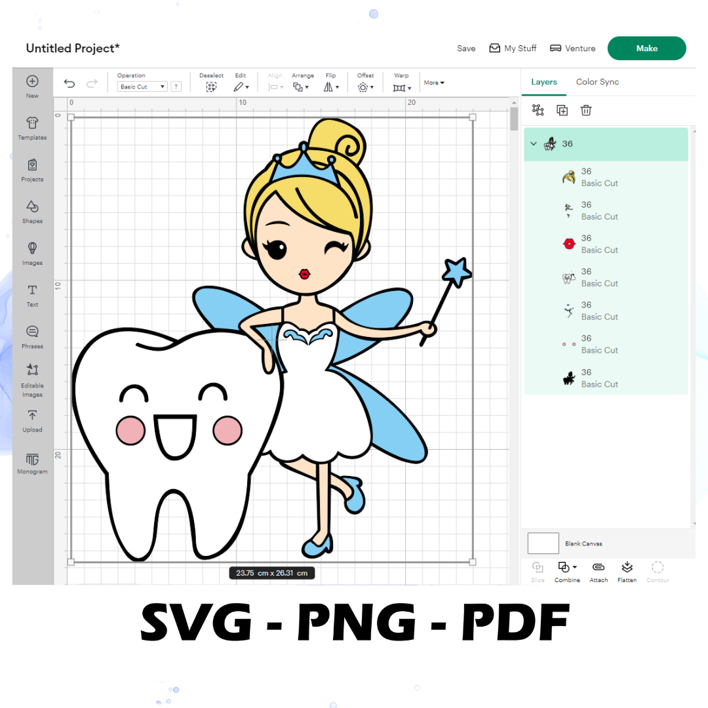Delete the selected layer with trash icon
Image resolution: width=708 pixels, height=708 pixels.
tap(585, 110)
